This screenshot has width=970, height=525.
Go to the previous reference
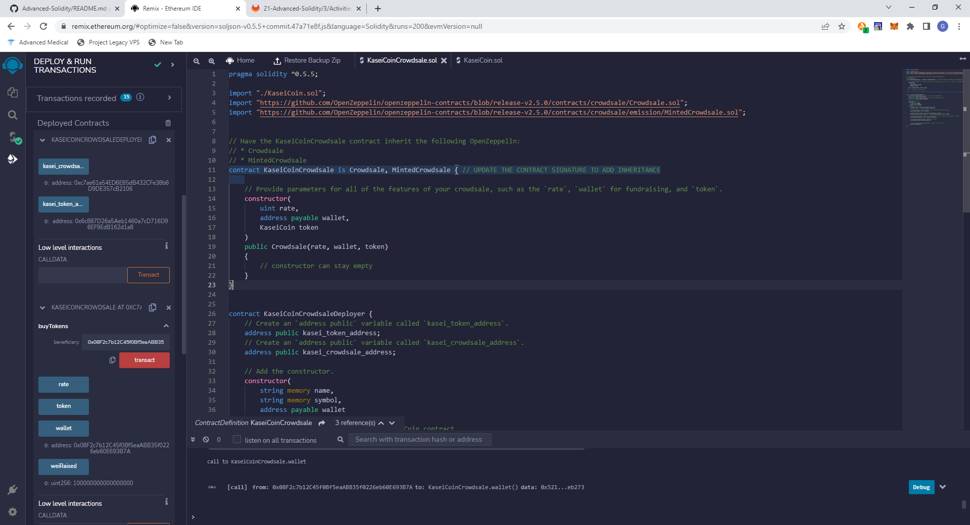coord(381,423)
